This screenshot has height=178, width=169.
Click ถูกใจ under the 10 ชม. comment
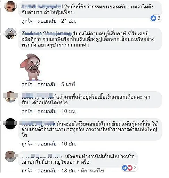point(27,111)
